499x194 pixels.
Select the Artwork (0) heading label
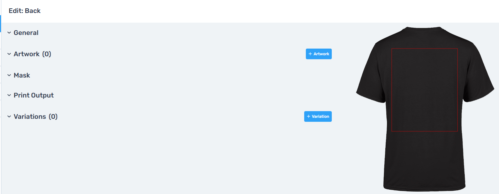pyautogui.click(x=32, y=54)
